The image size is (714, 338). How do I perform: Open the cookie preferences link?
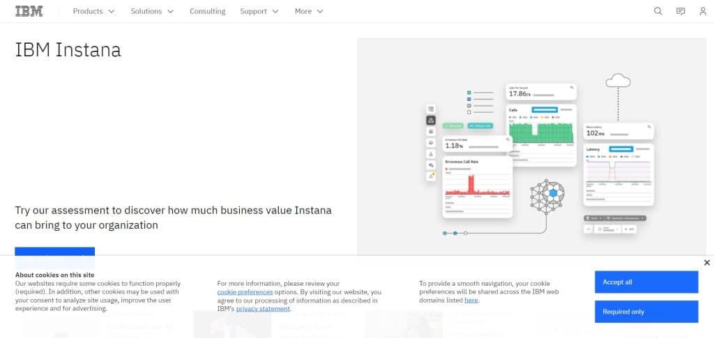click(245, 292)
